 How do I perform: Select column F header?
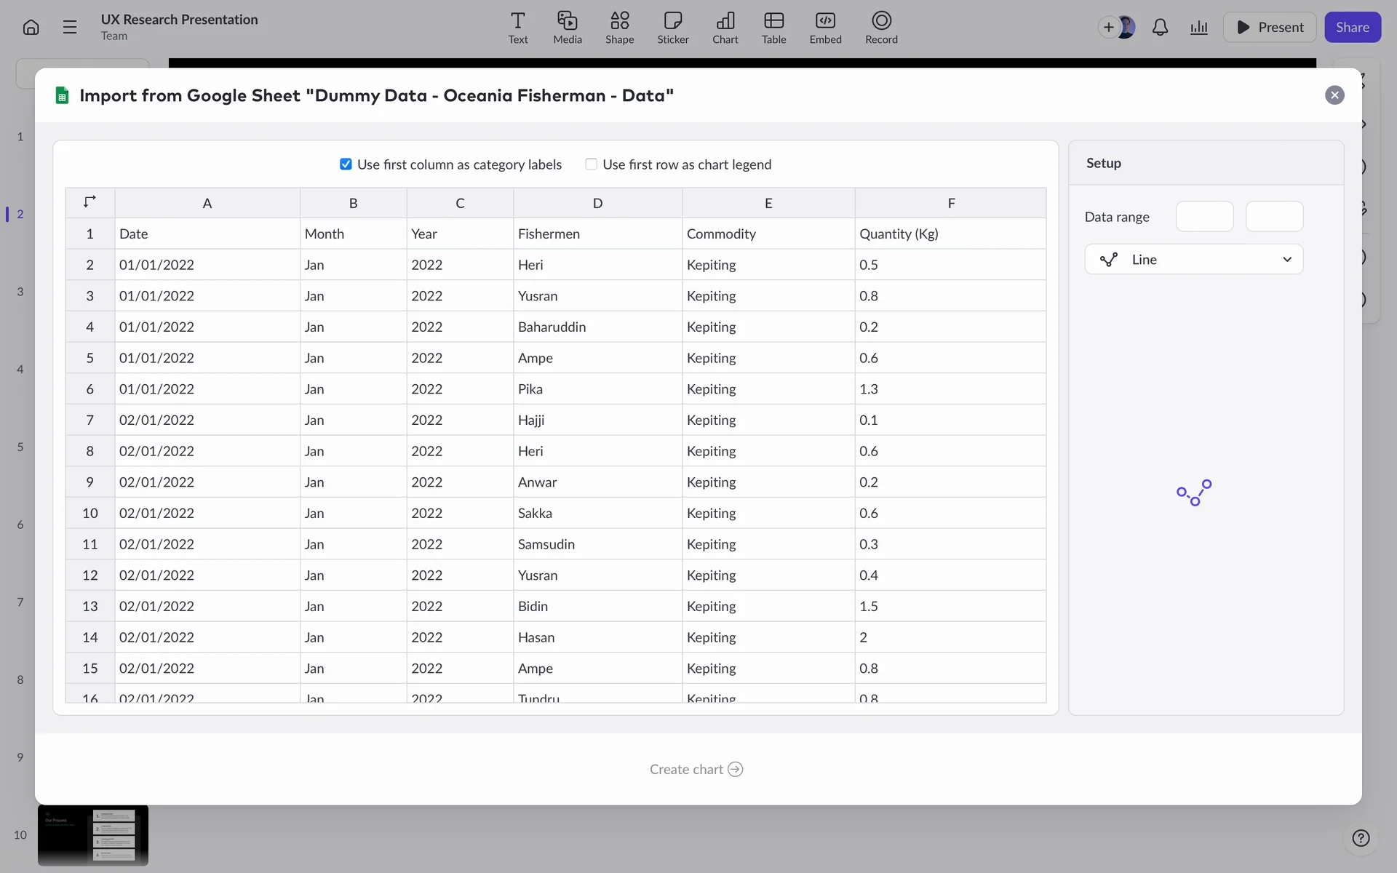click(950, 204)
